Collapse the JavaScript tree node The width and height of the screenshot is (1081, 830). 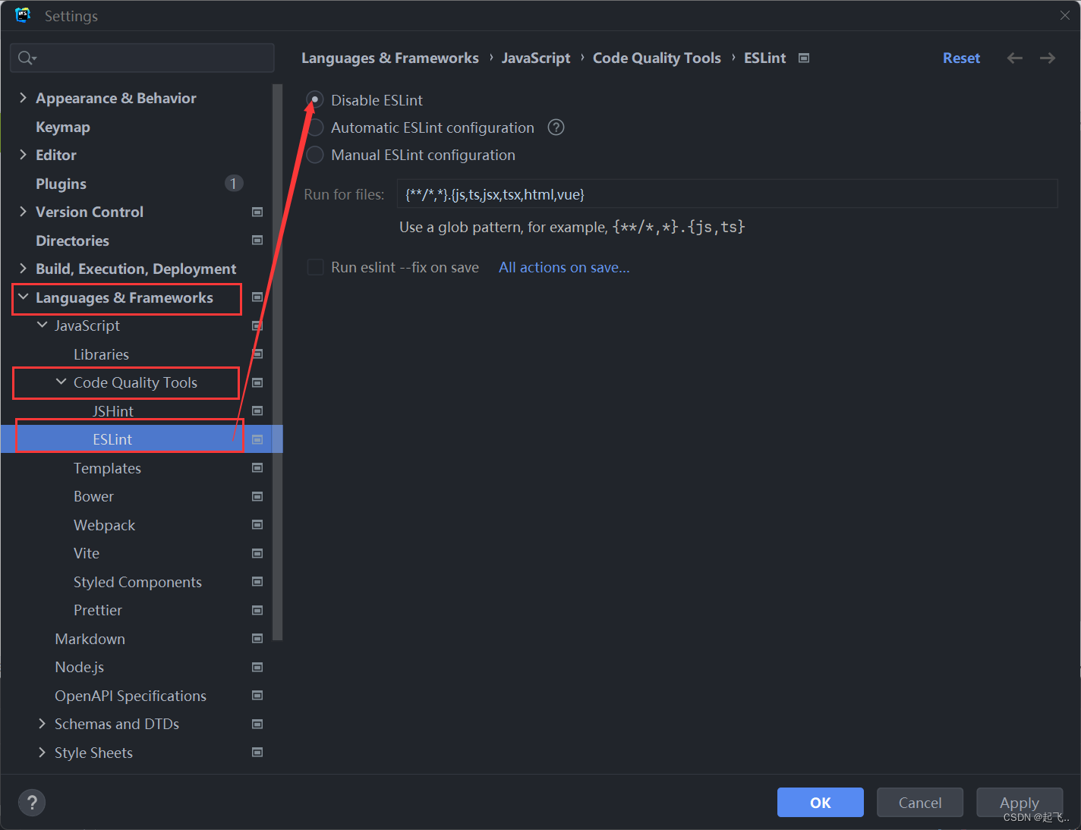(x=43, y=325)
